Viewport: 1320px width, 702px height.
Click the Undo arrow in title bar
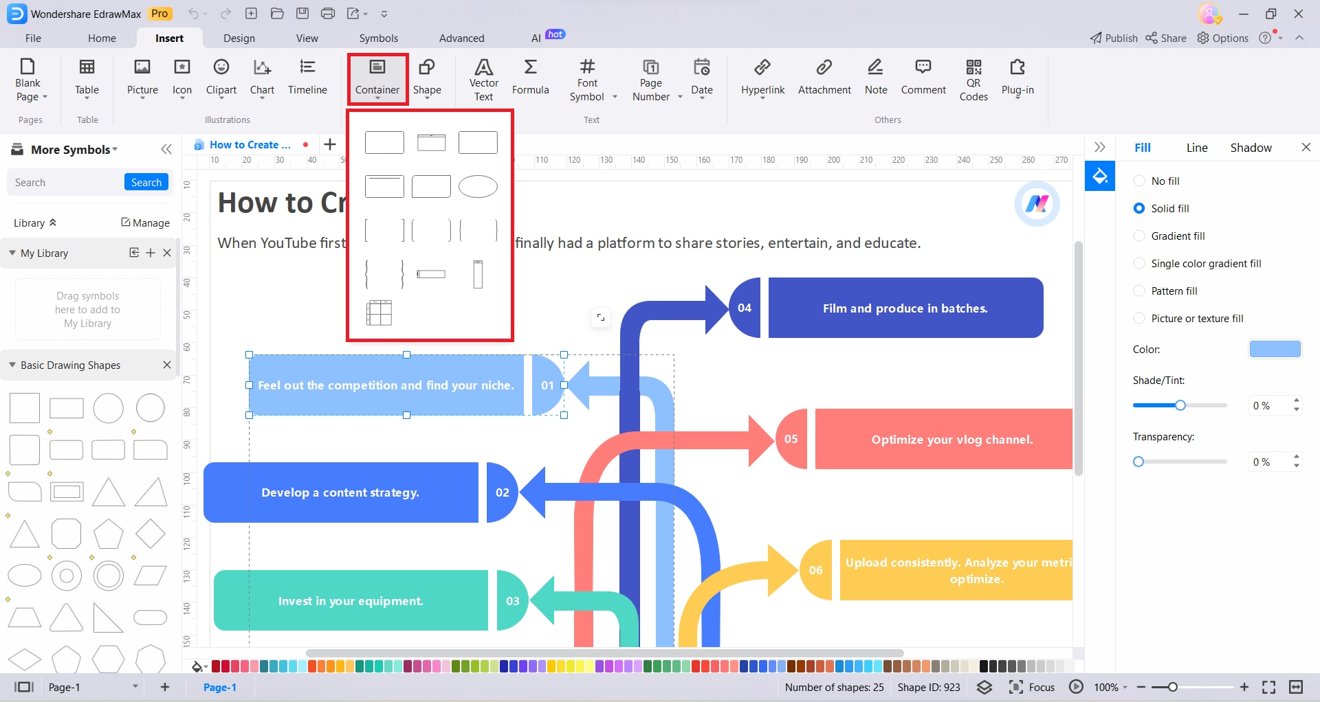[194, 14]
